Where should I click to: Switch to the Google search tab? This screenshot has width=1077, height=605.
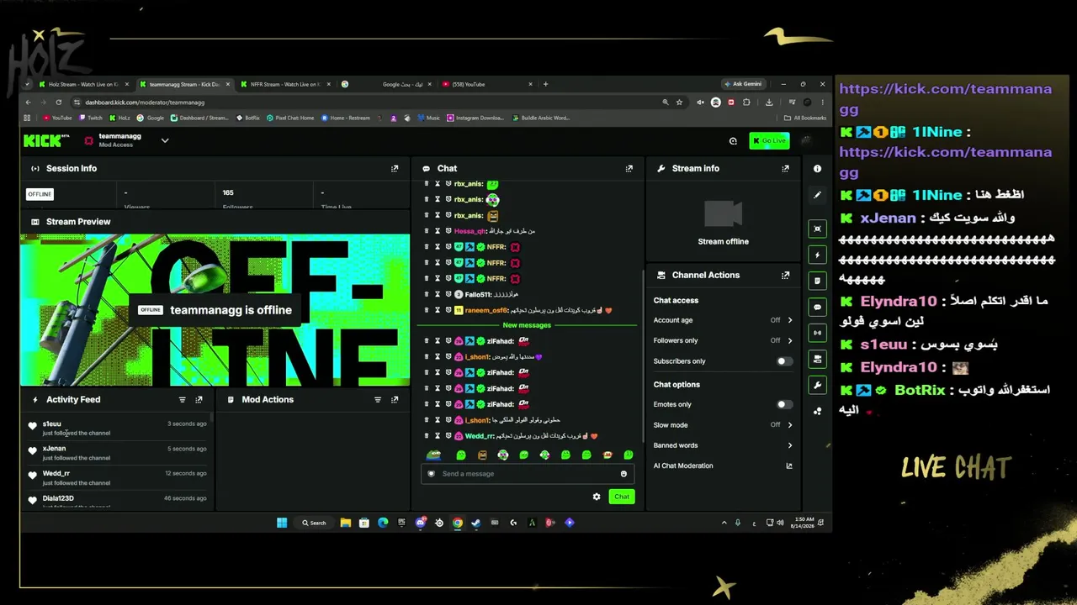point(387,84)
